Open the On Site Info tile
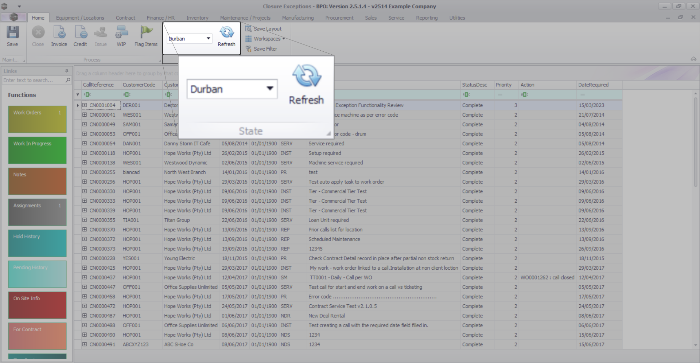This screenshot has height=363, width=700. [x=37, y=305]
